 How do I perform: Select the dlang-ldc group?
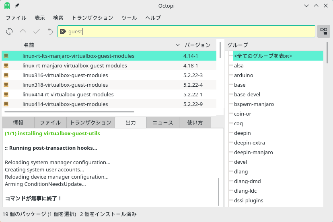point(245,191)
